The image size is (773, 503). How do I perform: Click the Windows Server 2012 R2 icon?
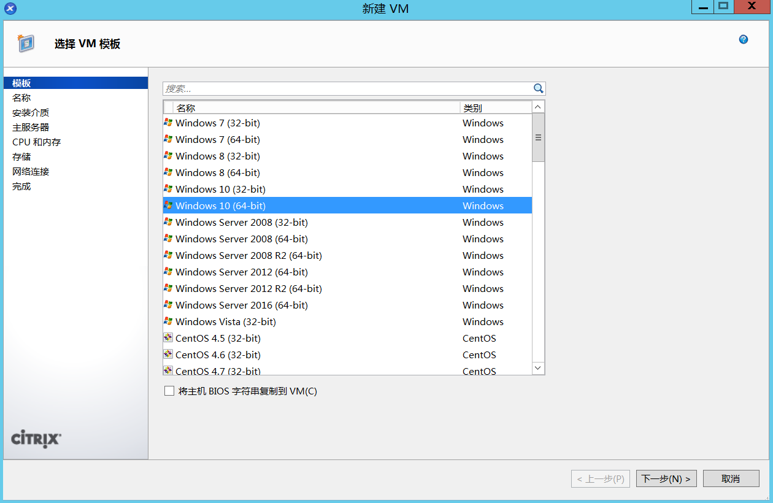point(168,288)
